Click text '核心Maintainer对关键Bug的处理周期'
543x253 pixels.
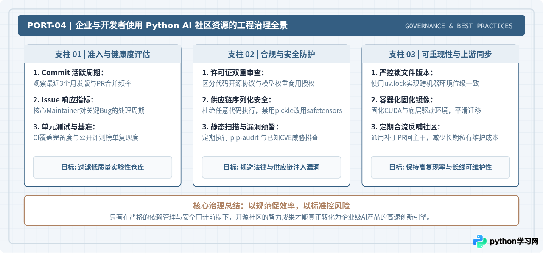[89, 110]
